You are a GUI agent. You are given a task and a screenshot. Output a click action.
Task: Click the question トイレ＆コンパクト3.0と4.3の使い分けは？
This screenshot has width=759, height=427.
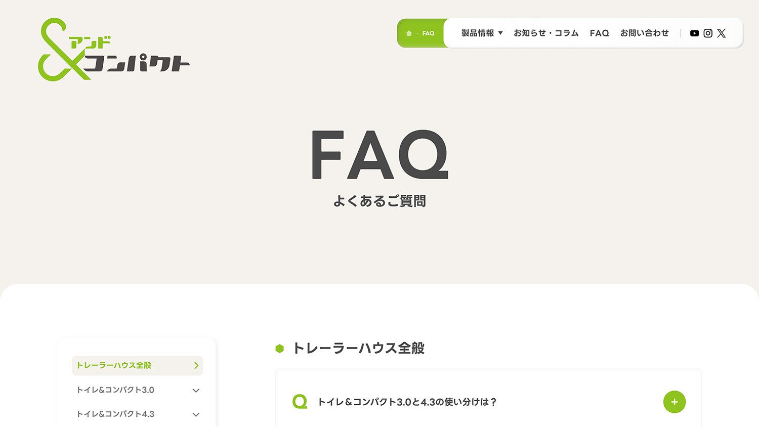(407, 402)
